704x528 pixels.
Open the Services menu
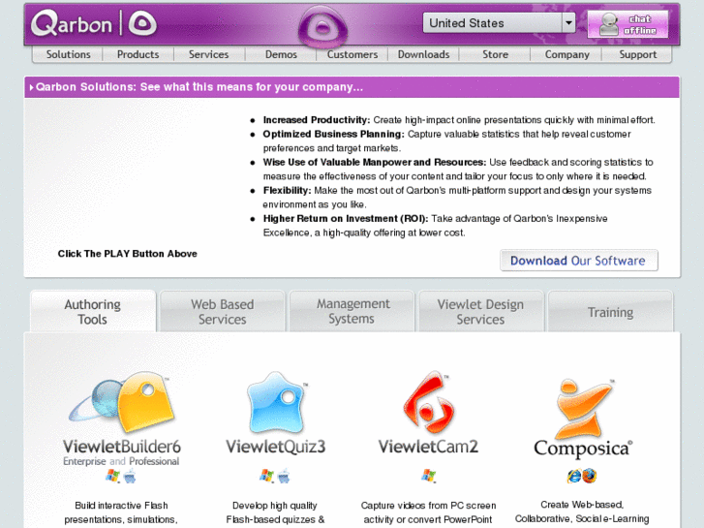[x=209, y=54]
